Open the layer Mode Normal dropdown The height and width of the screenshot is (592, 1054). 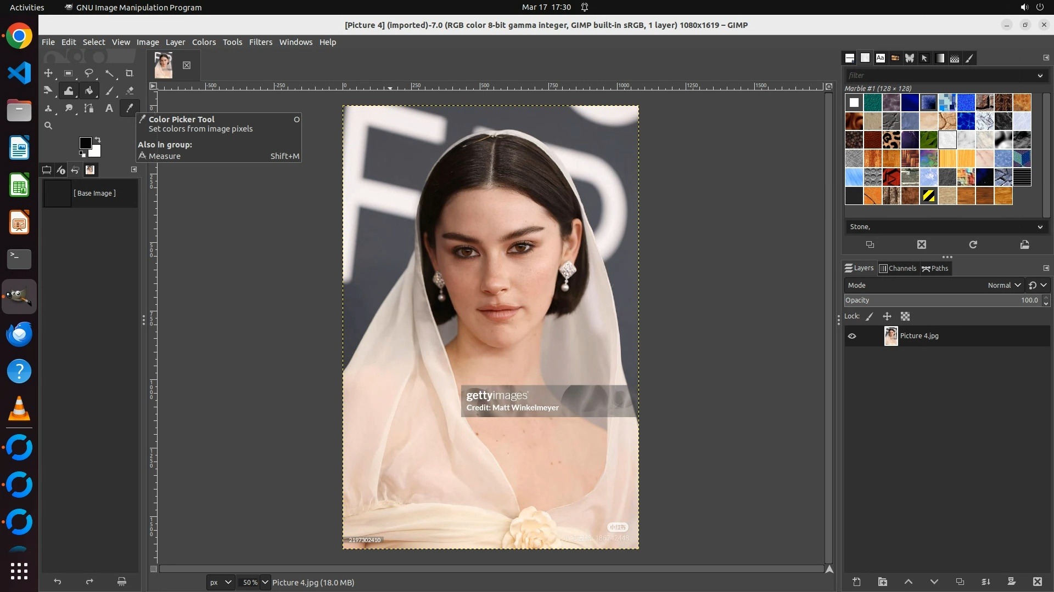pos(1003,285)
